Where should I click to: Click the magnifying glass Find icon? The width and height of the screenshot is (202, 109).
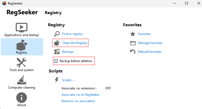tap(57, 34)
